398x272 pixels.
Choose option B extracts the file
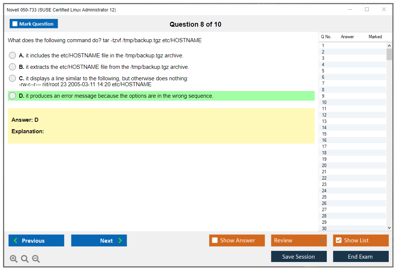(x=13, y=67)
